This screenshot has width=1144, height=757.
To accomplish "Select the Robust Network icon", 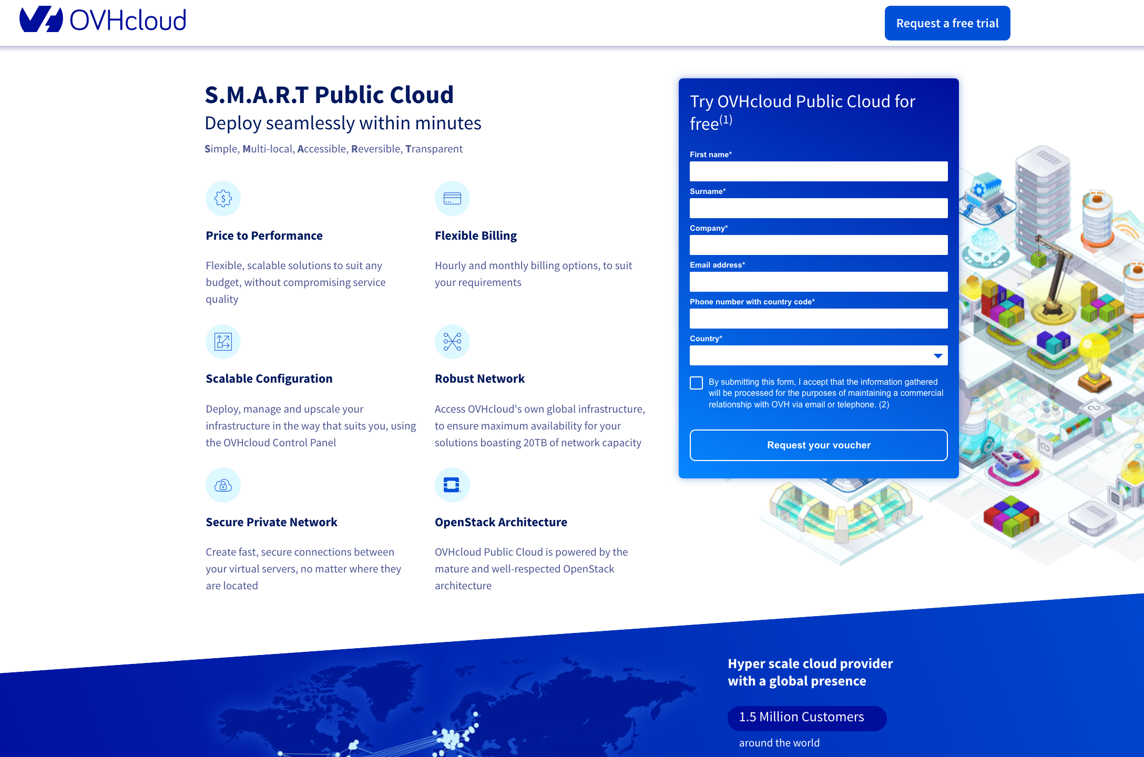I will 452,341.
